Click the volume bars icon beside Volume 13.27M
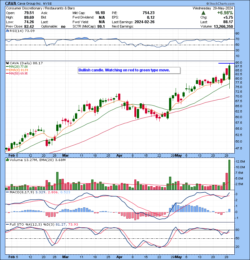The width and height of the screenshot is (250, 260). click(7, 160)
